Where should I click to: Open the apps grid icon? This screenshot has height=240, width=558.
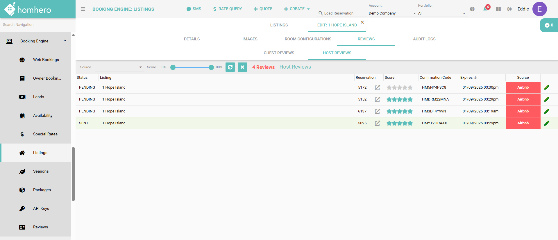[x=498, y=9]
